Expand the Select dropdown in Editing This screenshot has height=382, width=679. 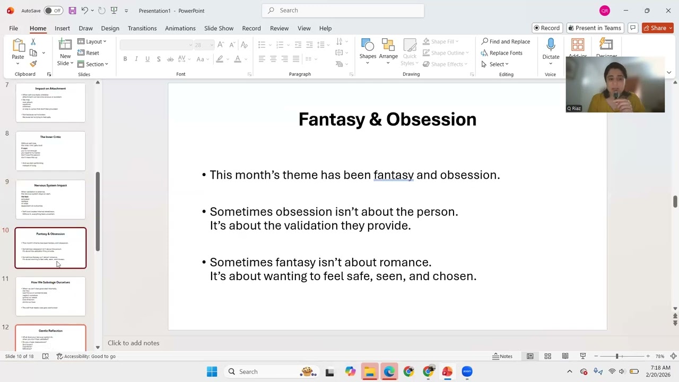[x=495, y=64]
